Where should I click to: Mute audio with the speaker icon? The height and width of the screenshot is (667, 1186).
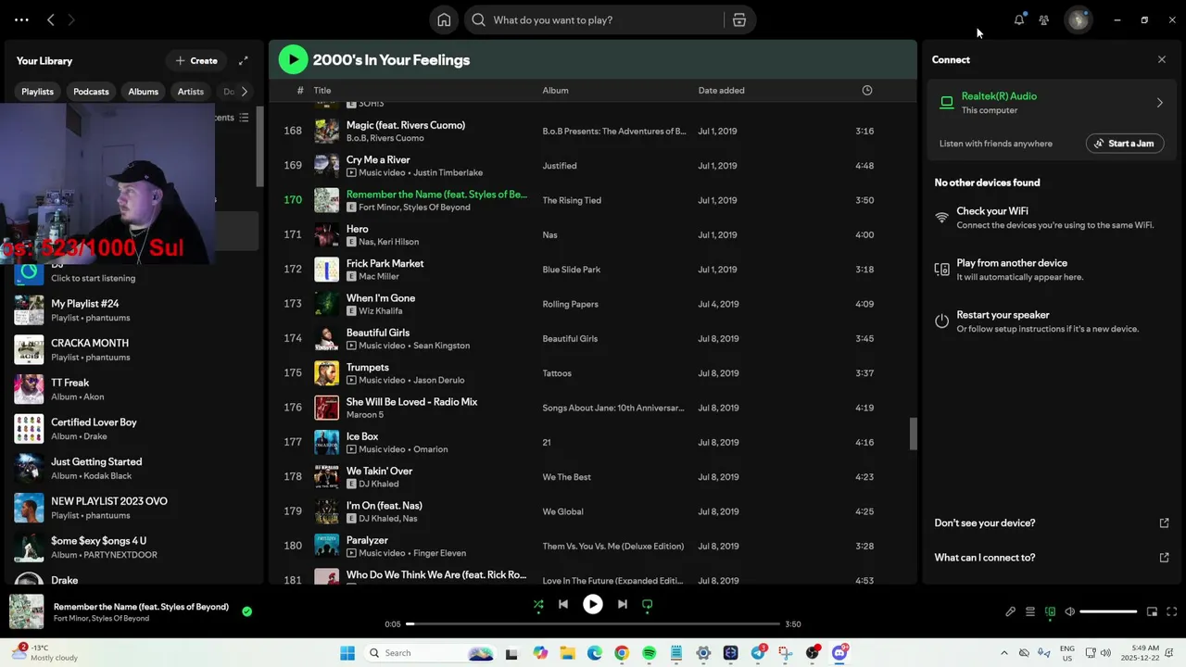tap(1069, 611)
